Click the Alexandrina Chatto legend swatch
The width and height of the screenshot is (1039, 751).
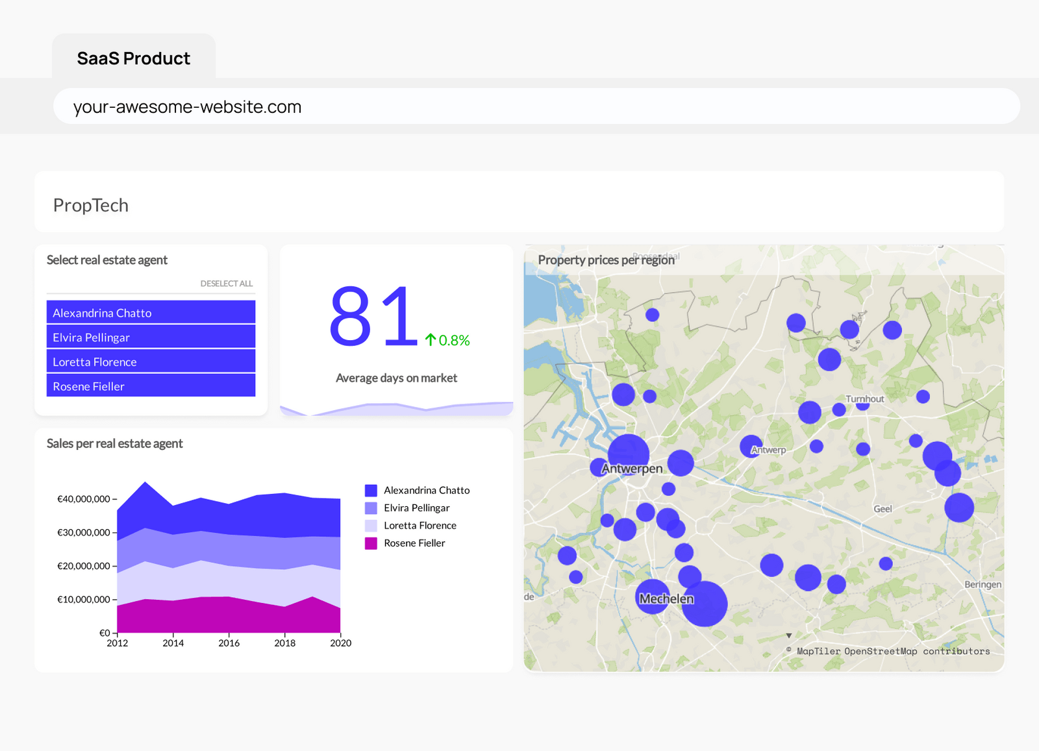(371, 490)
